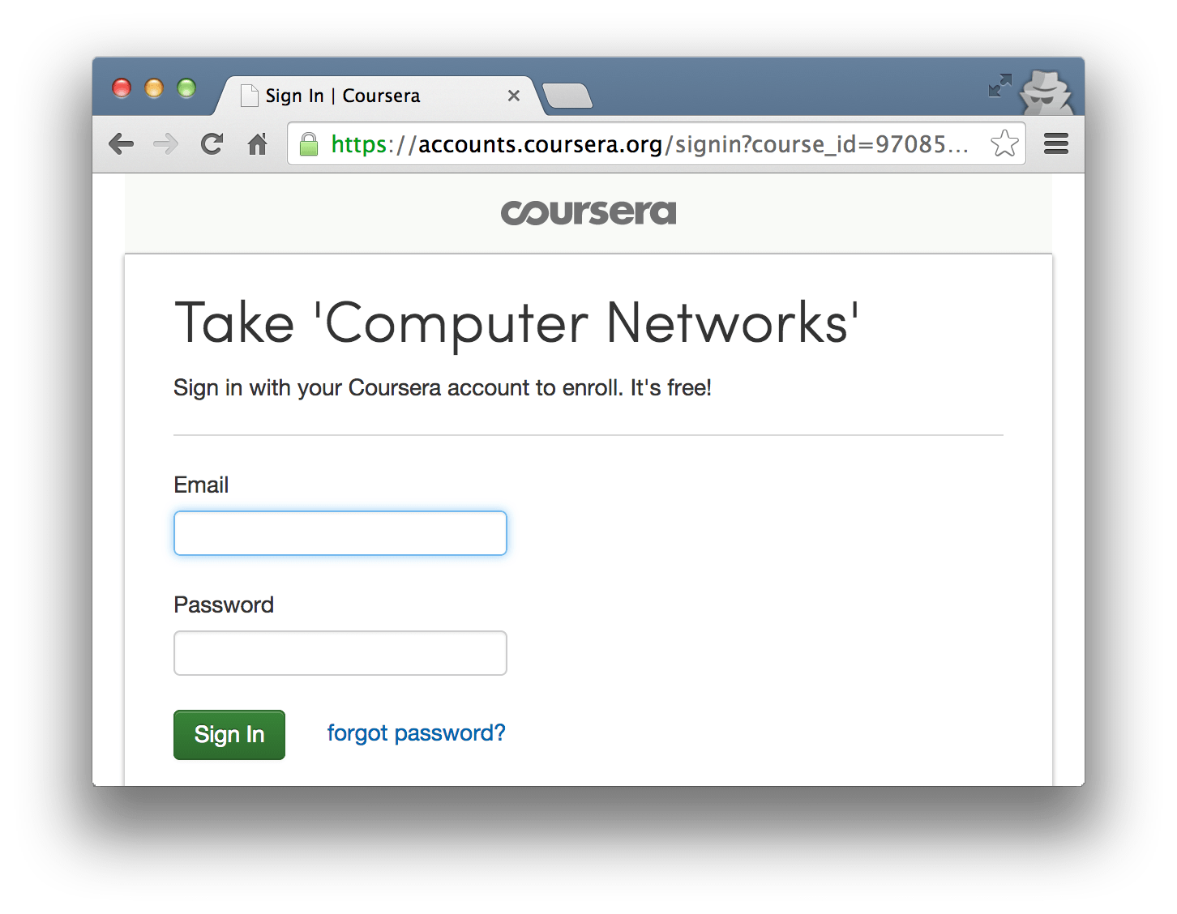Open a new tab
The height and width of the screenshot is (914, 1177).
pos(567,96)
